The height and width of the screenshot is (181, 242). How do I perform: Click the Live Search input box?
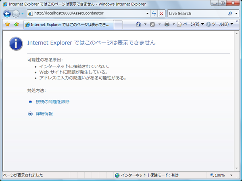pyautogui.click(x=197, y=14)
